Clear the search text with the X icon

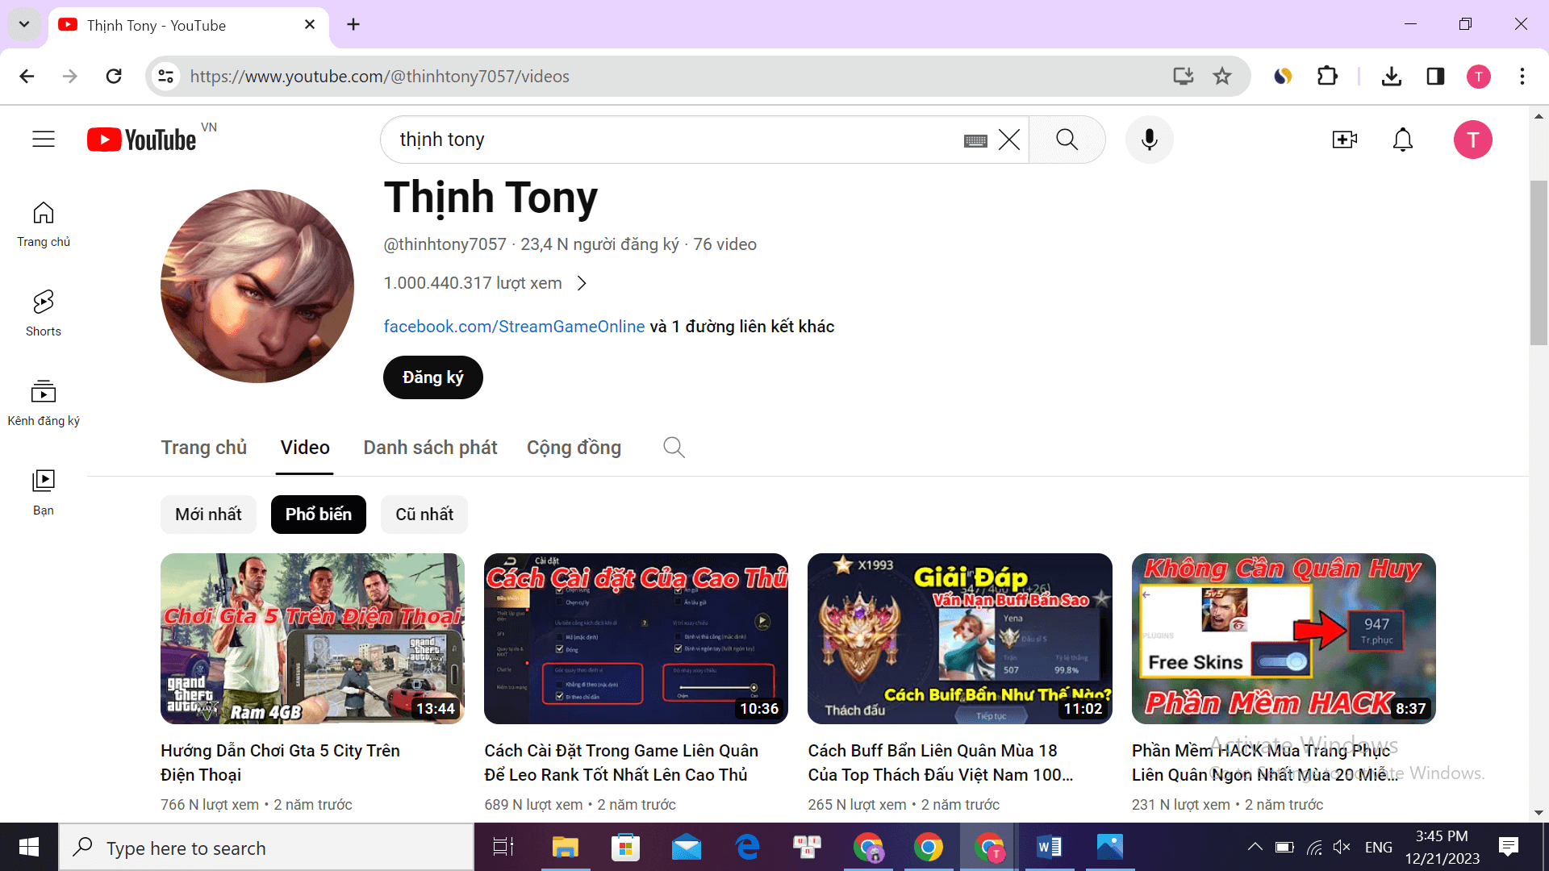[x=1008, y=140]
